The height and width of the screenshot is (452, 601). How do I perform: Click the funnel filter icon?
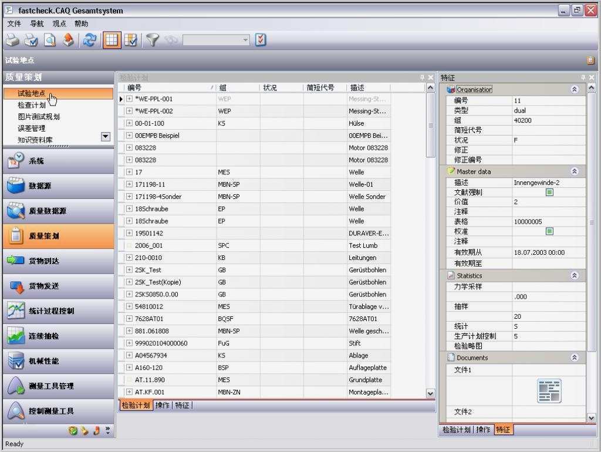pyautogui.click(x=153, y=40)
